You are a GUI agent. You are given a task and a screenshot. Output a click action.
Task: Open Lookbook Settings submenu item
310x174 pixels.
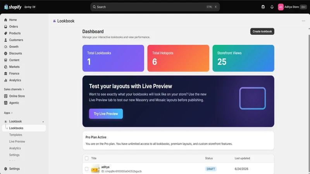click(14, 155)
